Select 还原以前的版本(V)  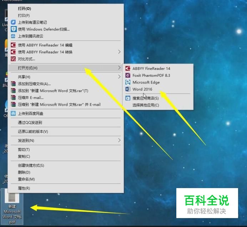[66, 131]
